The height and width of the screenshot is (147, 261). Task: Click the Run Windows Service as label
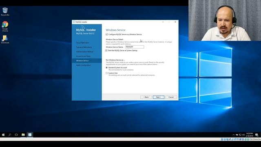115,60
